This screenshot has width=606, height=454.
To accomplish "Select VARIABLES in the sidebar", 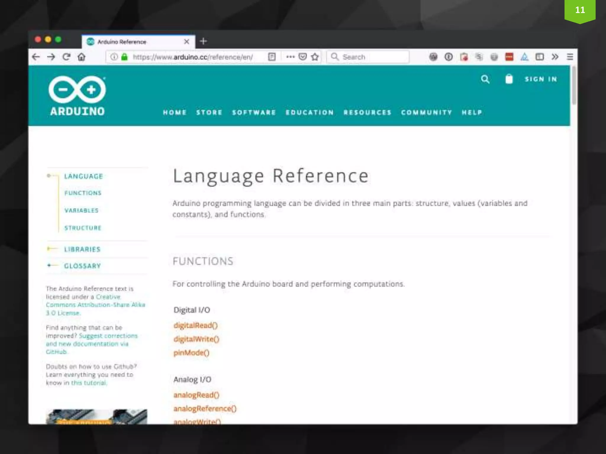I will click(x=81, y=210).
